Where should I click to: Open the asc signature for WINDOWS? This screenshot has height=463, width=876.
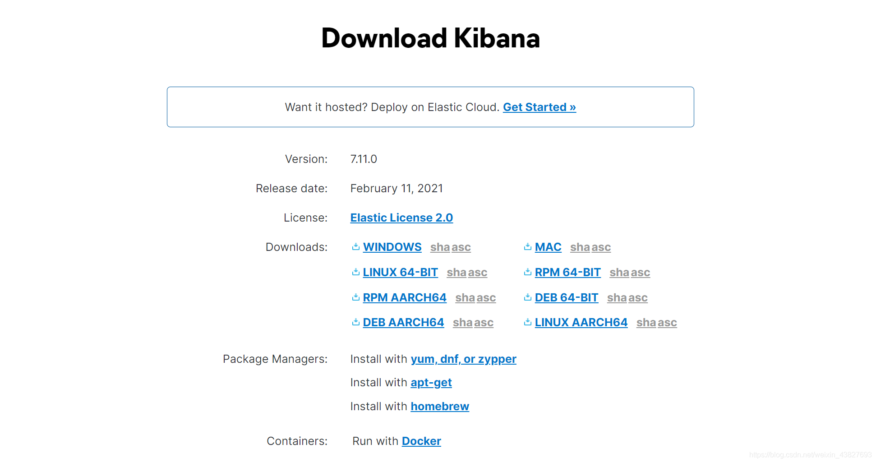[x=461, y=247]
